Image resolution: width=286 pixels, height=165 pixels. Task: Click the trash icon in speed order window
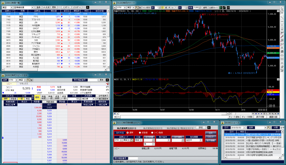point(108,84)
